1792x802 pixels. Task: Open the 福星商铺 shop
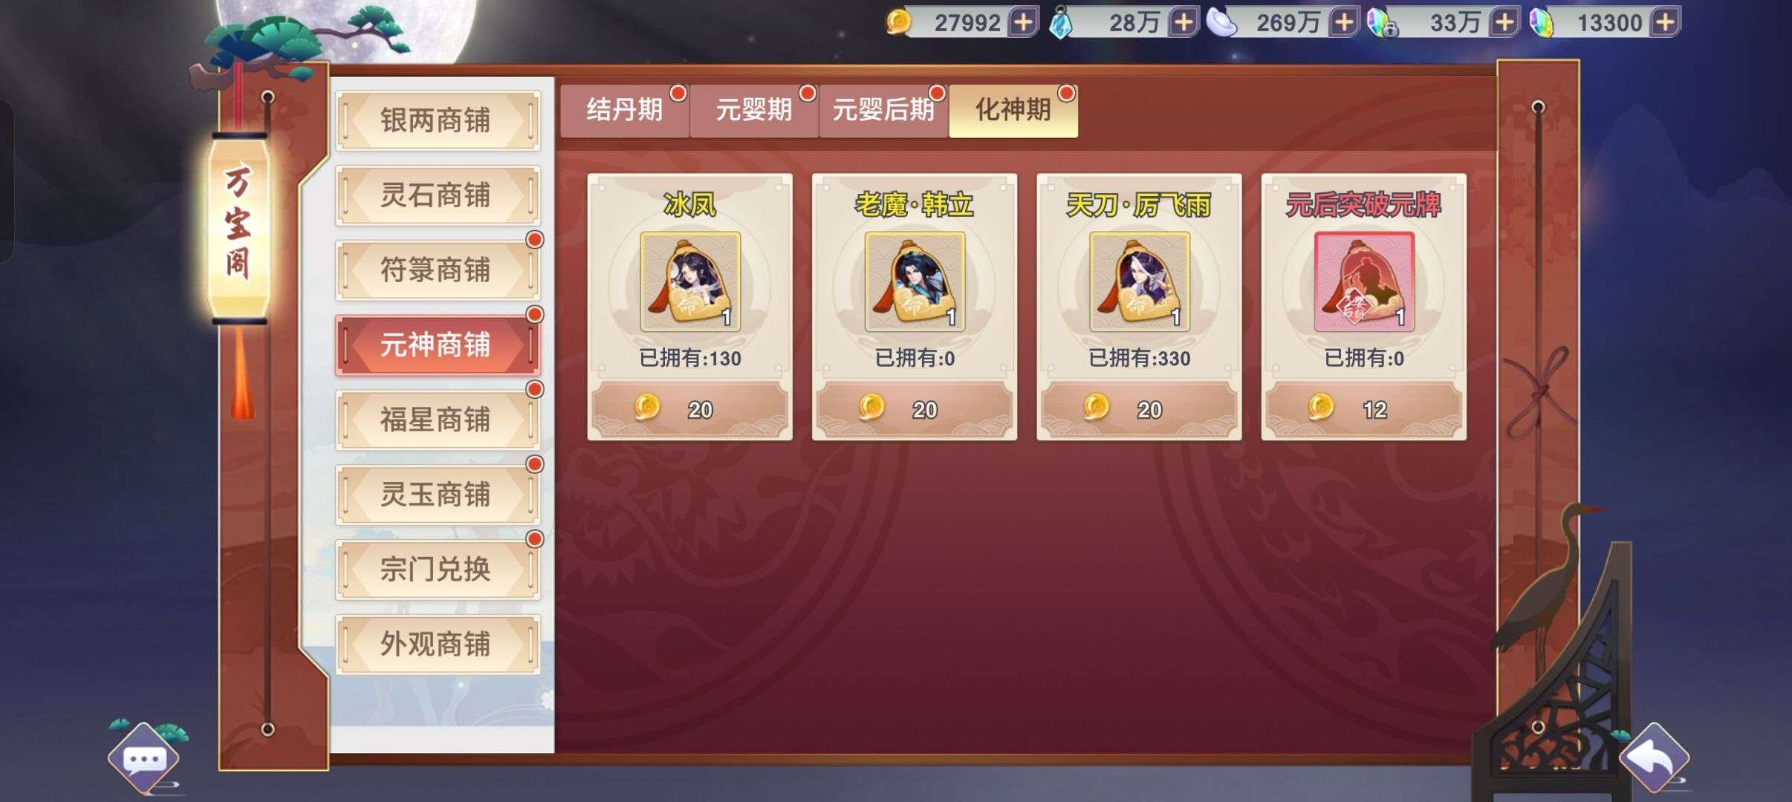click(x=437, y=420)
